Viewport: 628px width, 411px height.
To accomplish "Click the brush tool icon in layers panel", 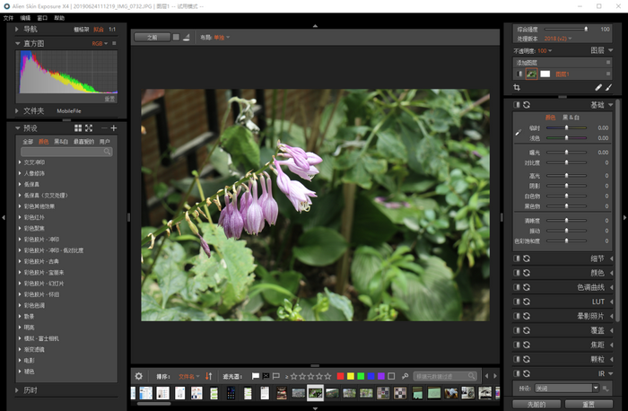I will [x=609, y=88].
